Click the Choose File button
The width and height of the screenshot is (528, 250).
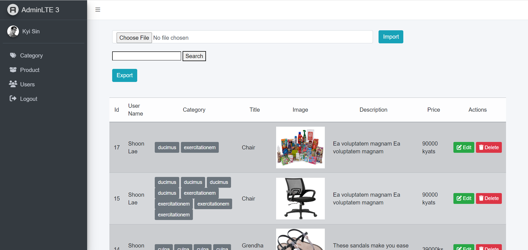tap(134, 37)
